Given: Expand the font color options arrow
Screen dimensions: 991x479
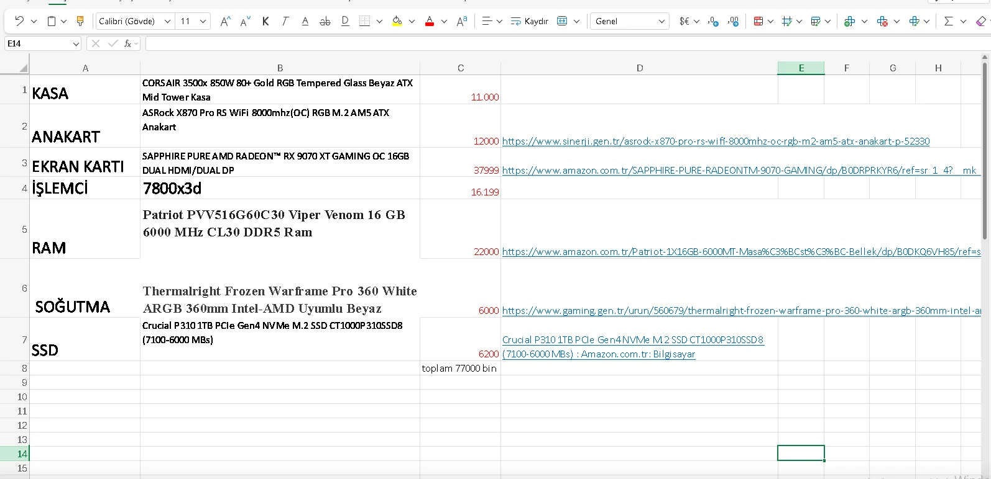Looking at the screenshot, I should (444, 21).
